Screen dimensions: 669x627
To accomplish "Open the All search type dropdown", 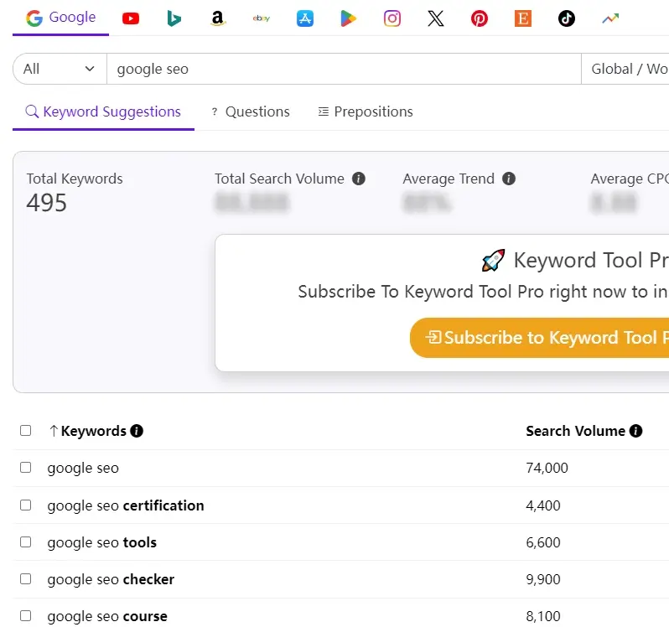I will tap(60, 69).
